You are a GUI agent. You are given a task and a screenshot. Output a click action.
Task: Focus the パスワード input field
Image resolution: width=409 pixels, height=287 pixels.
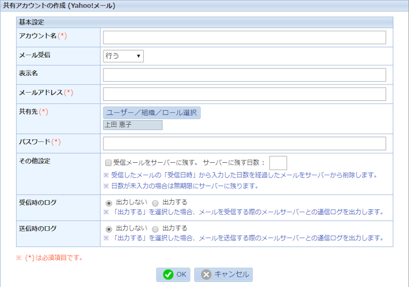click(x=244, y=143)
